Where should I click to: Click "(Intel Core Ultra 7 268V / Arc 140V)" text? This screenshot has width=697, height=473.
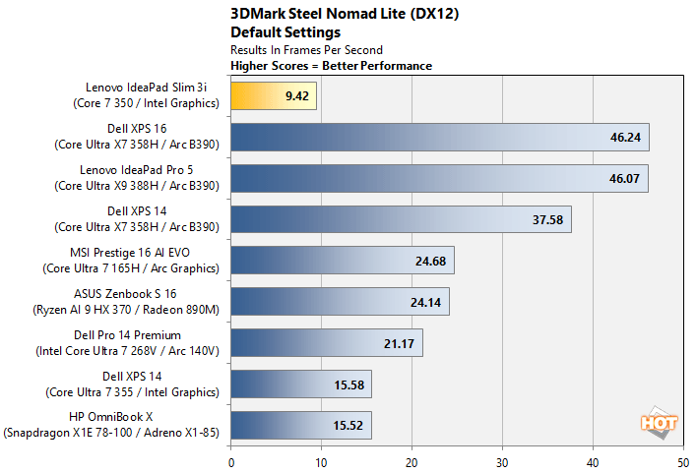coord(128,351)
